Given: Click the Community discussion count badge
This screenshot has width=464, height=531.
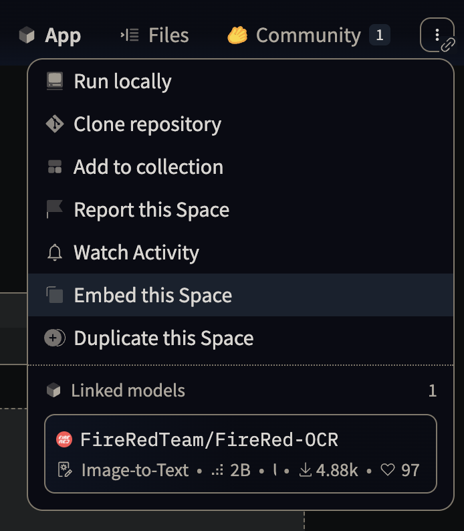Looking at the screenshot, I should tap(379, 35).
